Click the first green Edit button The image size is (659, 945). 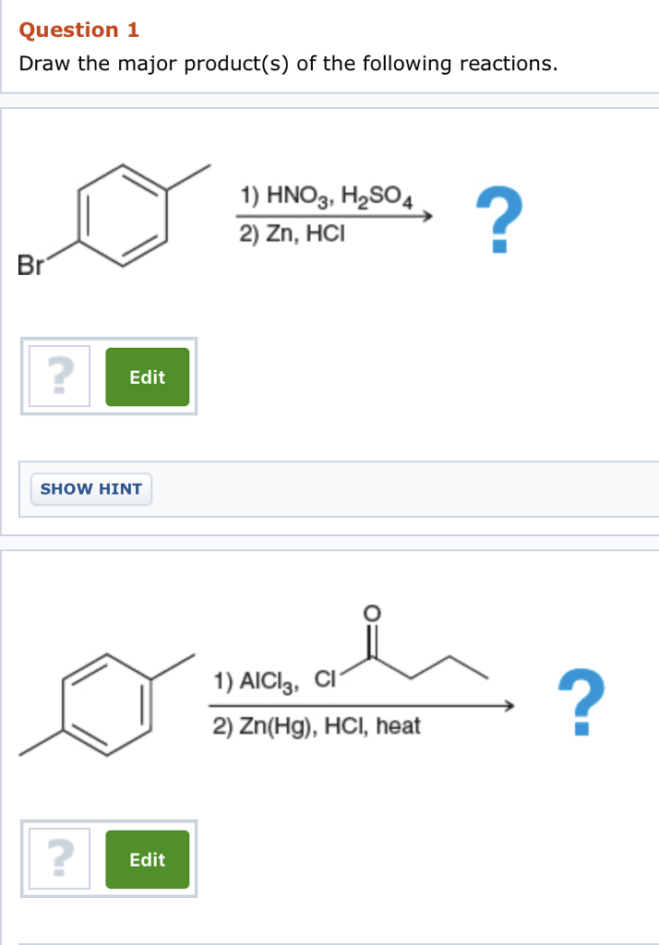(147, 377)
